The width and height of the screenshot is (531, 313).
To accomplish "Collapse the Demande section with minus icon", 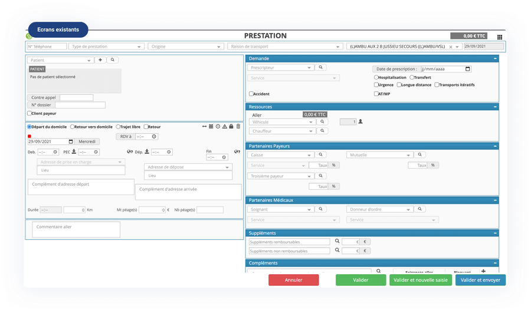I will click(495, 59).
